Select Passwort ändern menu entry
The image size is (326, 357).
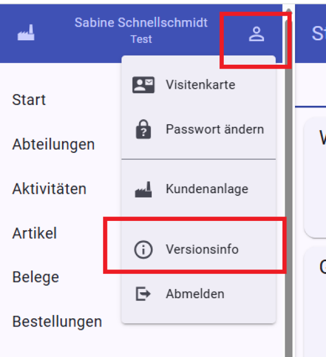click(x=215, y=130)
